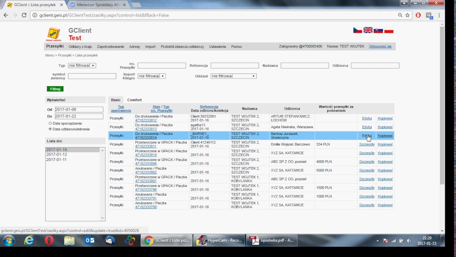Screen dimensions: 456x257
Task: Open Outlook from the taskbar
Action: [x=90, y=241]
